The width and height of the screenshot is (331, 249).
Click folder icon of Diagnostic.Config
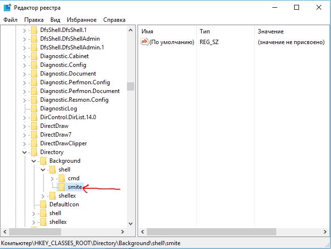point(34,65)
